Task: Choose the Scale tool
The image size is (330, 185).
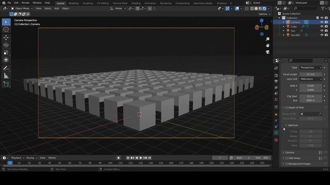Action: (6, 52)
